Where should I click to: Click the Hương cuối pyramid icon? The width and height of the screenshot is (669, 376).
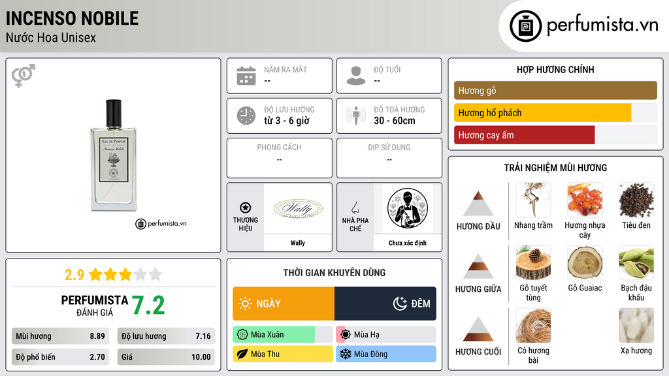coord(478,329)
